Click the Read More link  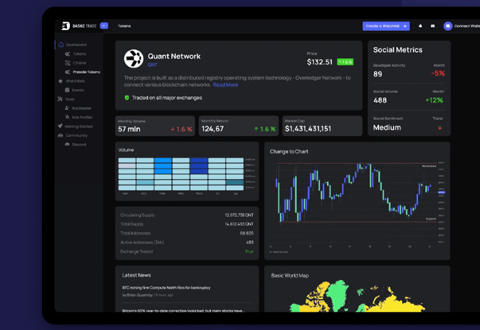coord(225,84)
